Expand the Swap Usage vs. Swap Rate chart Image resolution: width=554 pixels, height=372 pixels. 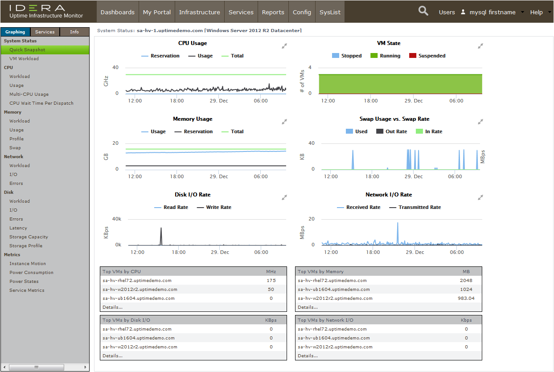(480, 122)
